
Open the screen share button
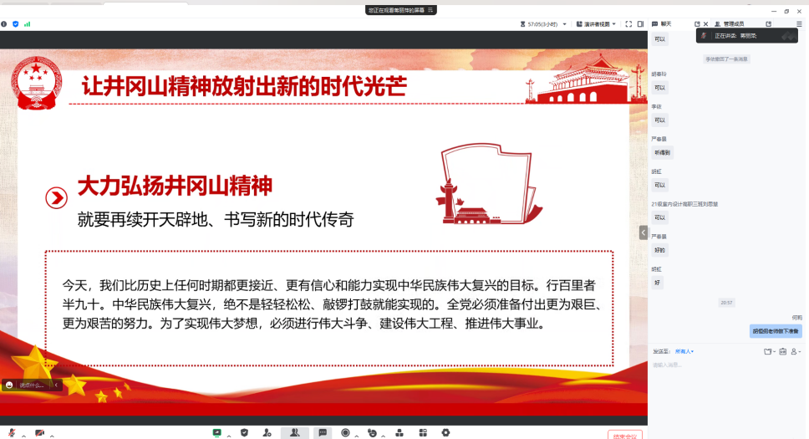[x=217, y=433]
